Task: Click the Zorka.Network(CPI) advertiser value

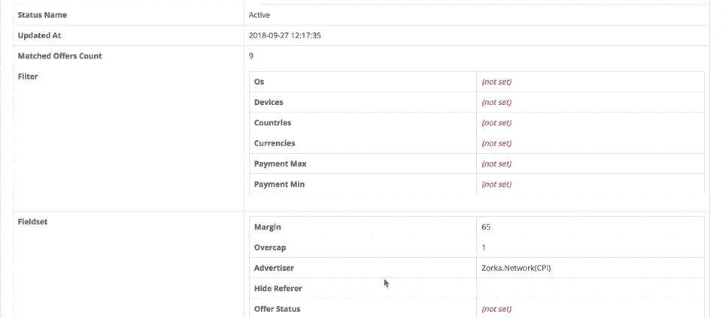Action: tap(516, 268)
